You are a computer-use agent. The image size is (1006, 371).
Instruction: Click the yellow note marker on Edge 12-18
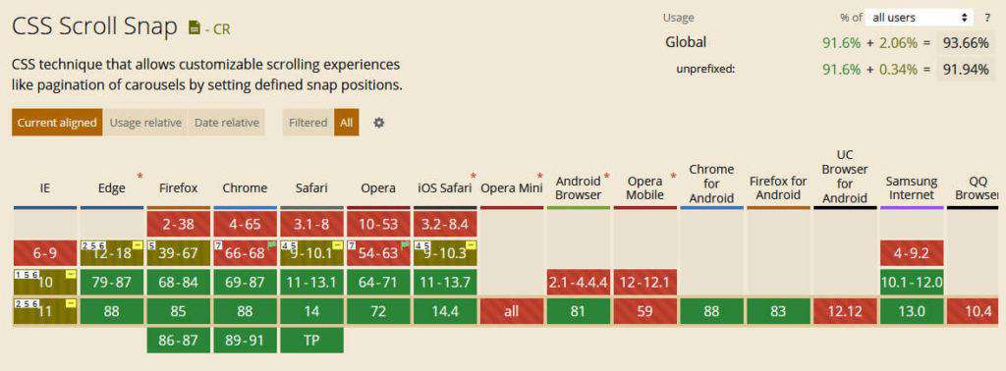[x=138, y=244]
